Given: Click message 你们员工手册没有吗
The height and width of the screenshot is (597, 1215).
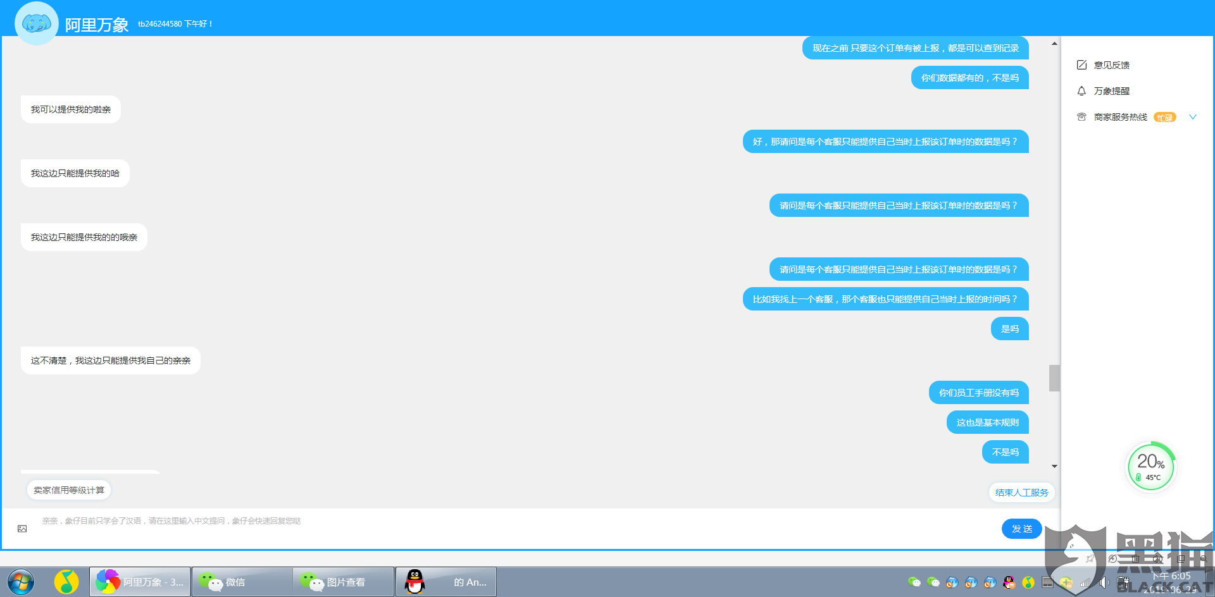Looking at the screenshot, I should [979, 393].
